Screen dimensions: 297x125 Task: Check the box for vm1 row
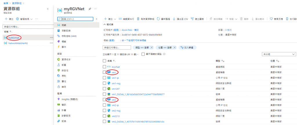tap(104, 72)
